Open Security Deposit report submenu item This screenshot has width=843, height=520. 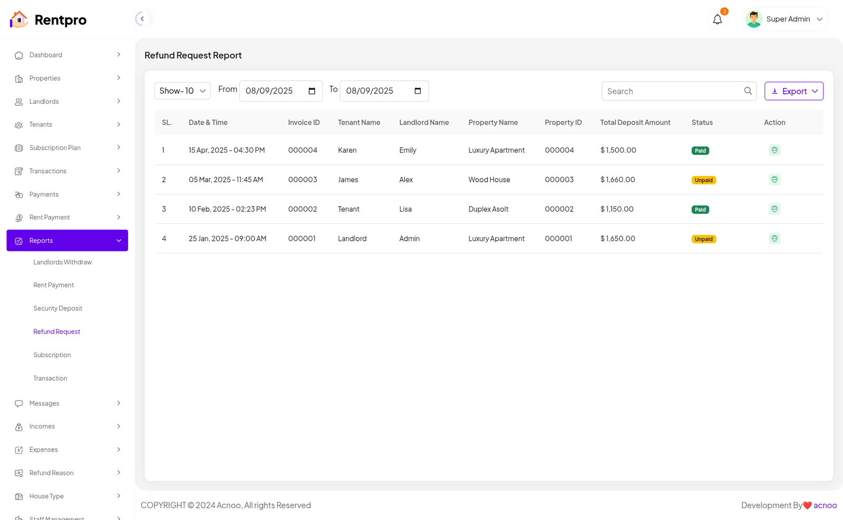click(58, 309)
